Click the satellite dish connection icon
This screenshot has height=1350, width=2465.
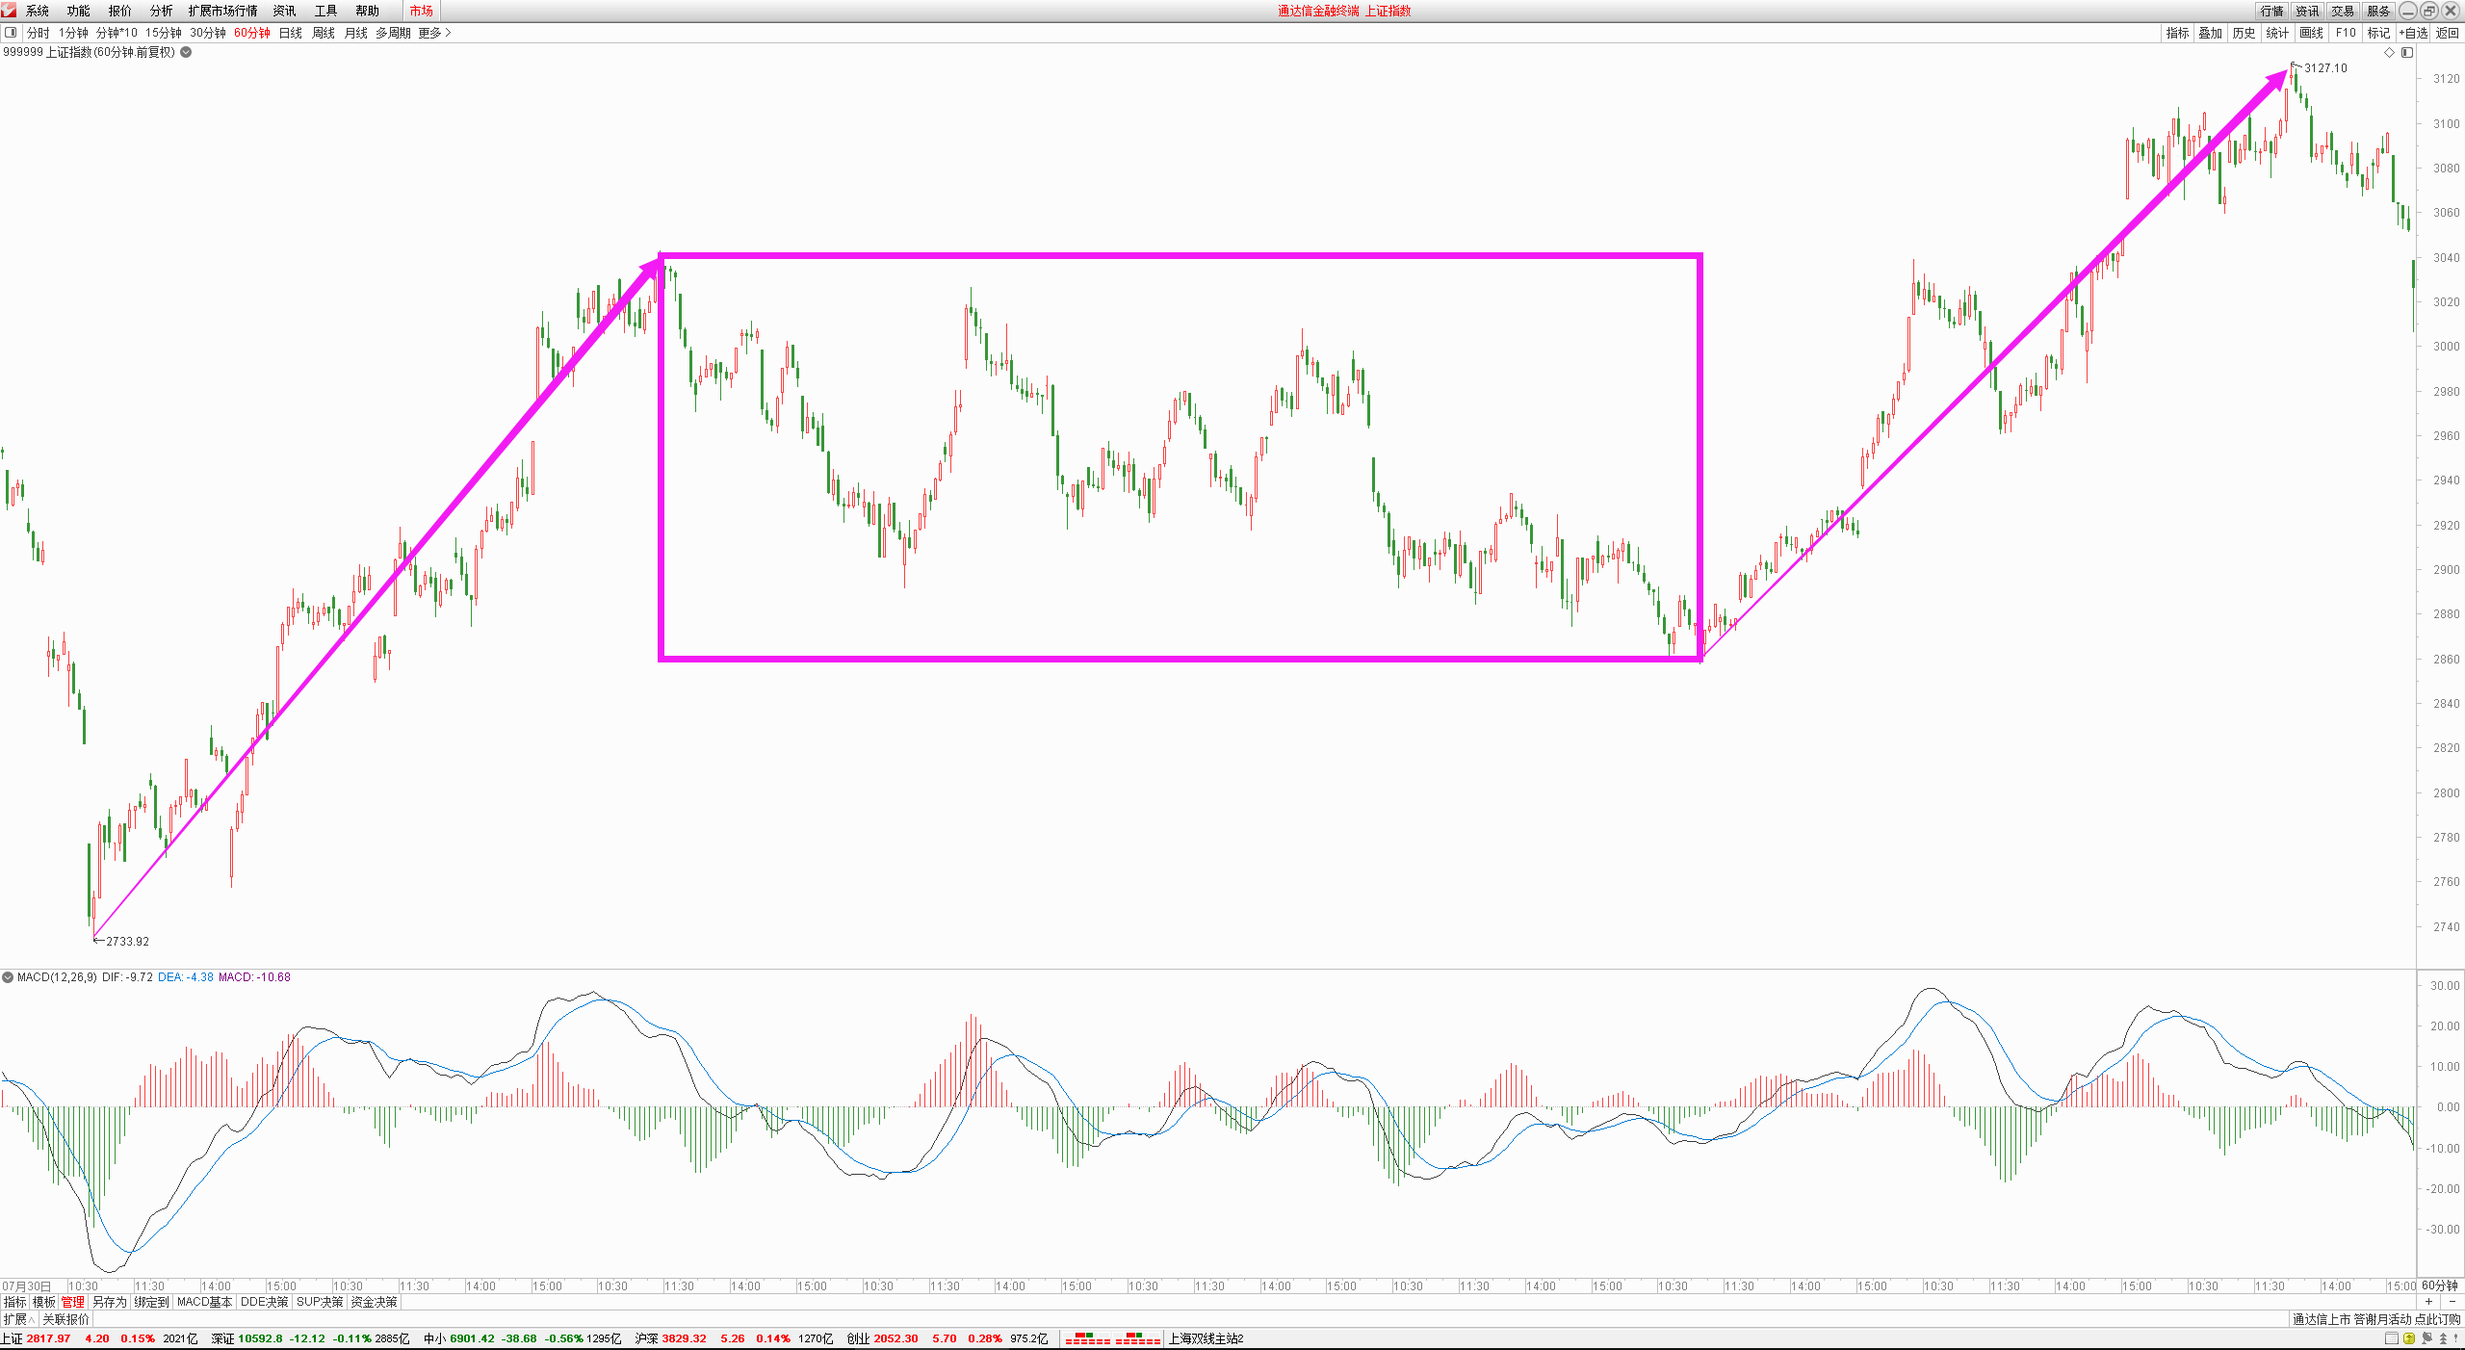coord(2426,1338)
